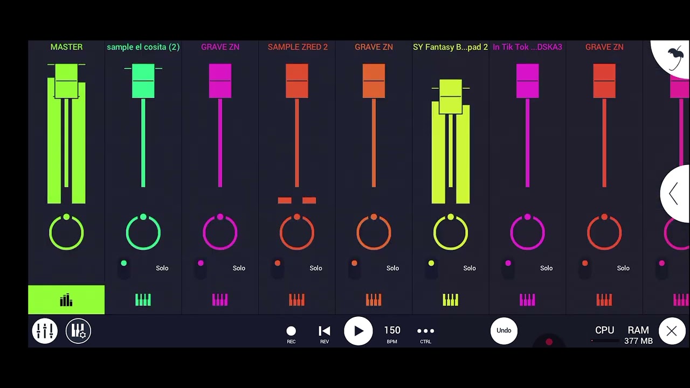Click SY Fantasy B...pad 2 pan knob
Image resolution: width=690 pixels, height=388 pixels.
tap(450, 232)
